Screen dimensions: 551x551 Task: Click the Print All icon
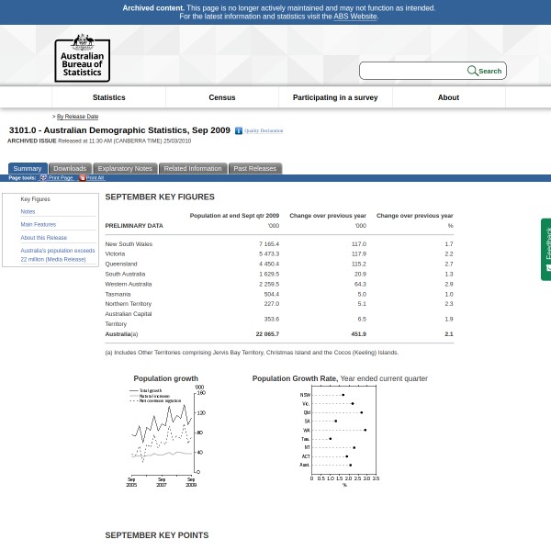point(82,178)
